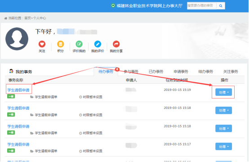
Task: Expand 处理 dropdown for the 15:17 task
Action: (223, 146)
